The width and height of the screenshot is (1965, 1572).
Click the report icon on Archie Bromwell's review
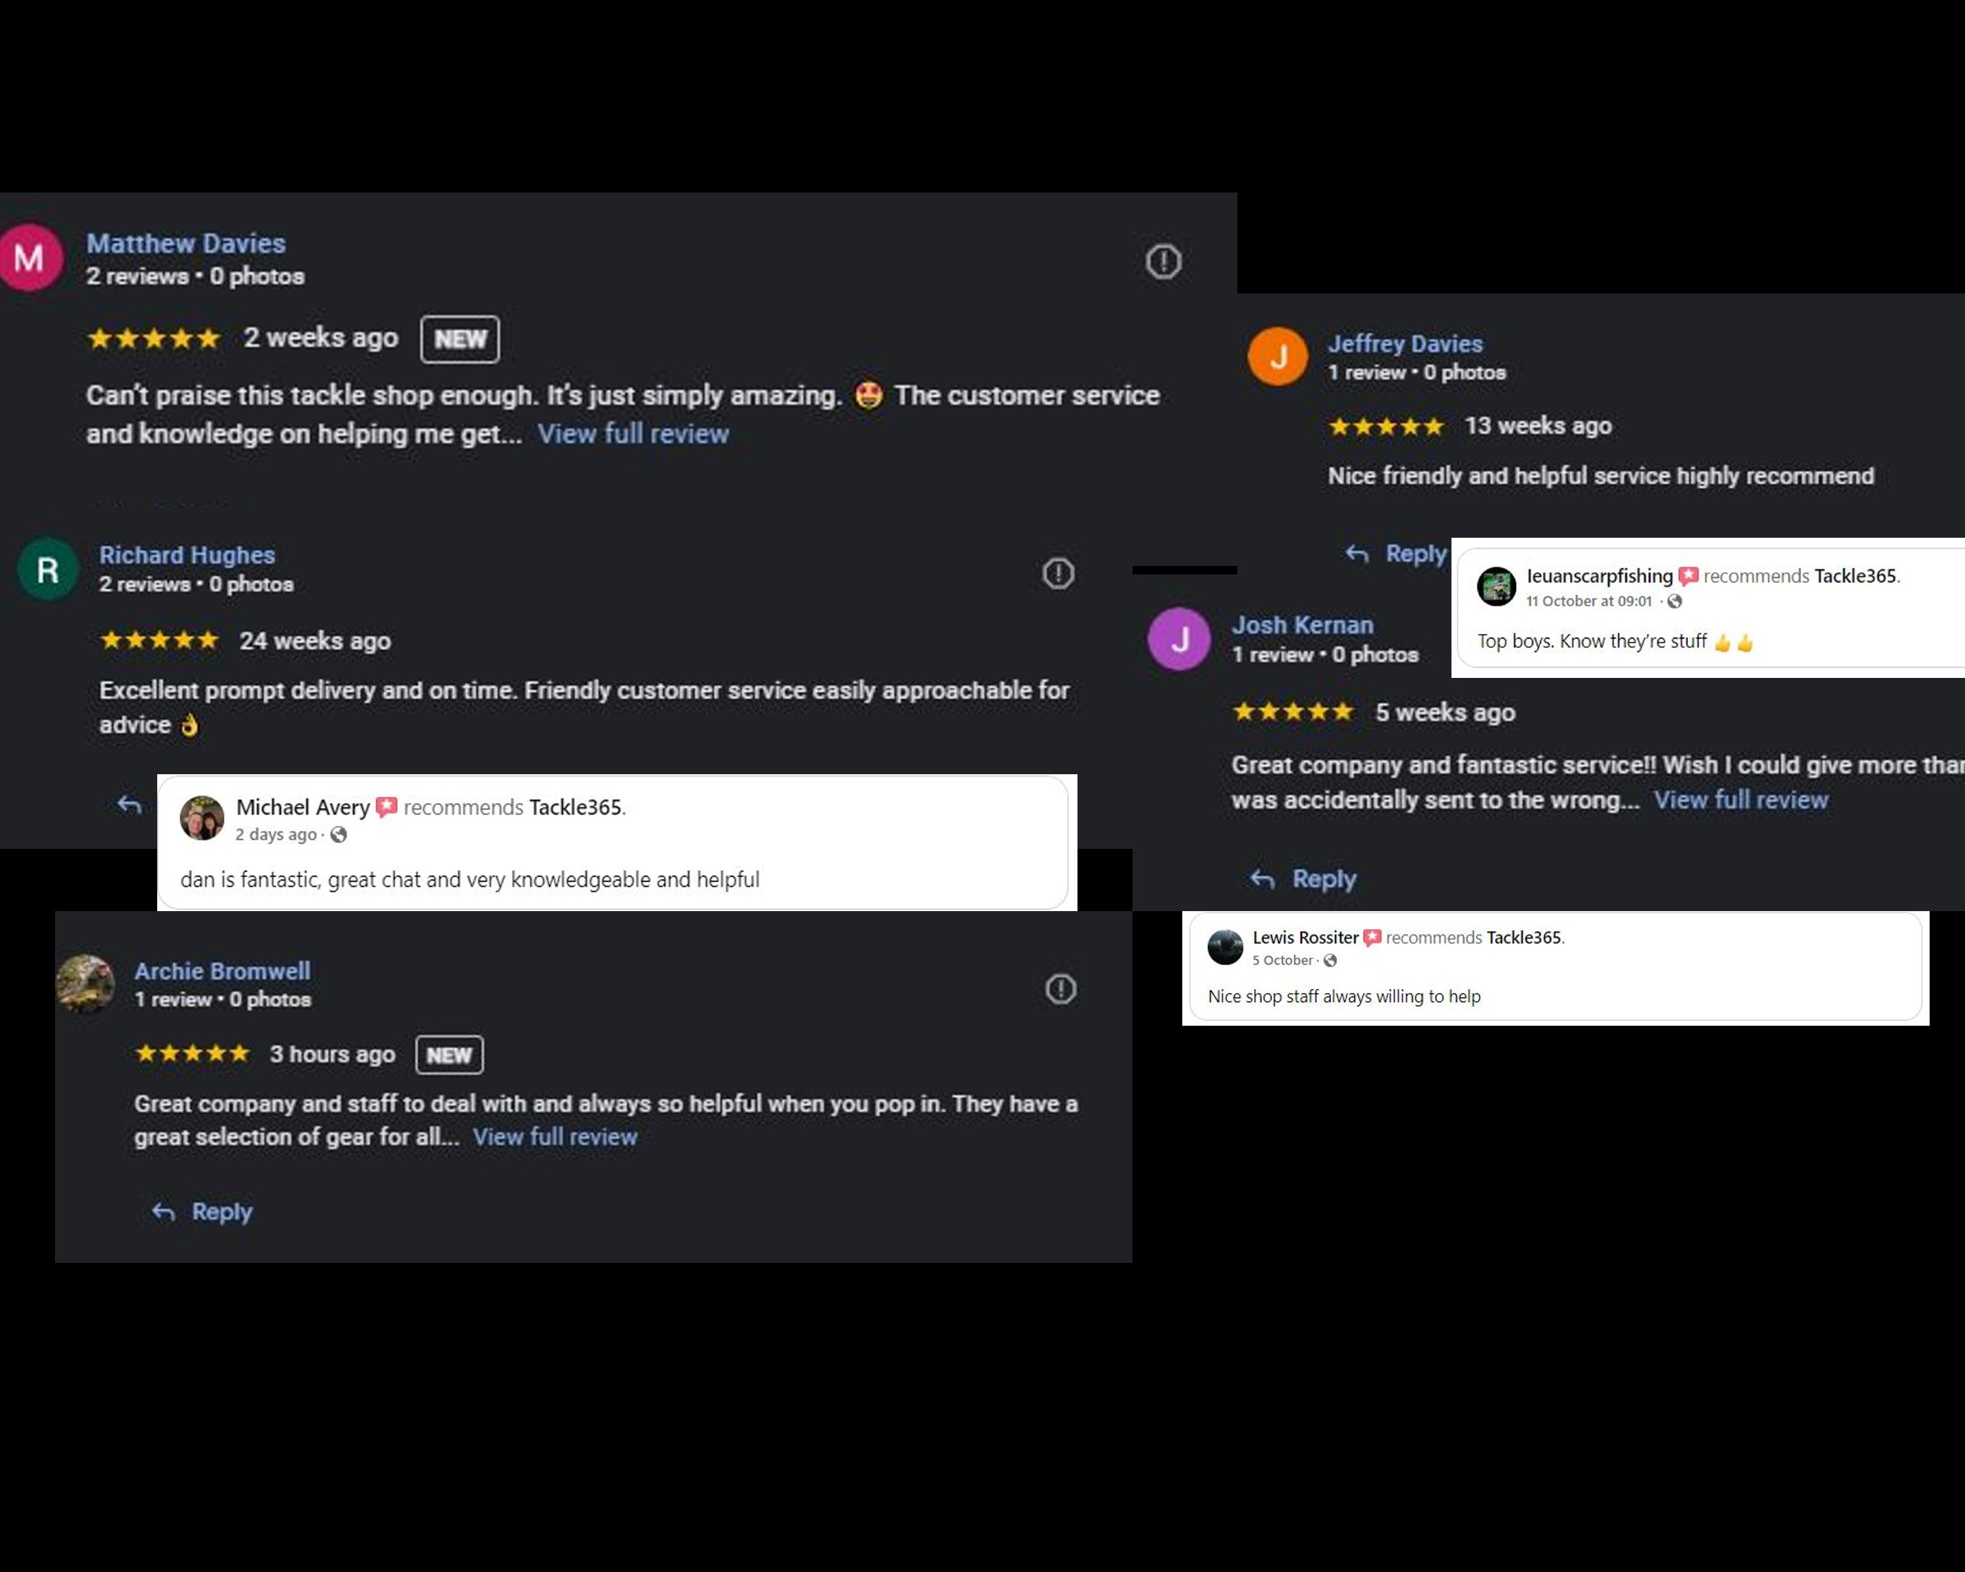point(1060,989)
